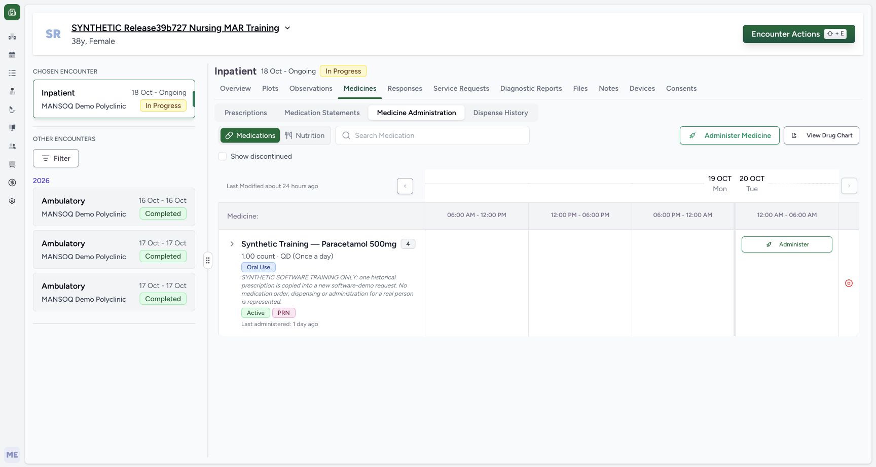Click the Administer Medicine button

coord(729,135)
